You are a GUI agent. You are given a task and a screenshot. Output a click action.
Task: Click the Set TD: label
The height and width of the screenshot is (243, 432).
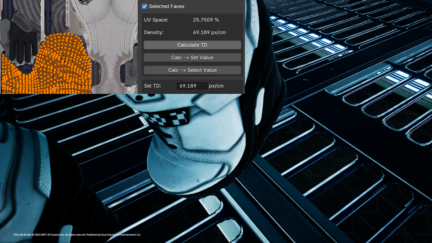153,86
